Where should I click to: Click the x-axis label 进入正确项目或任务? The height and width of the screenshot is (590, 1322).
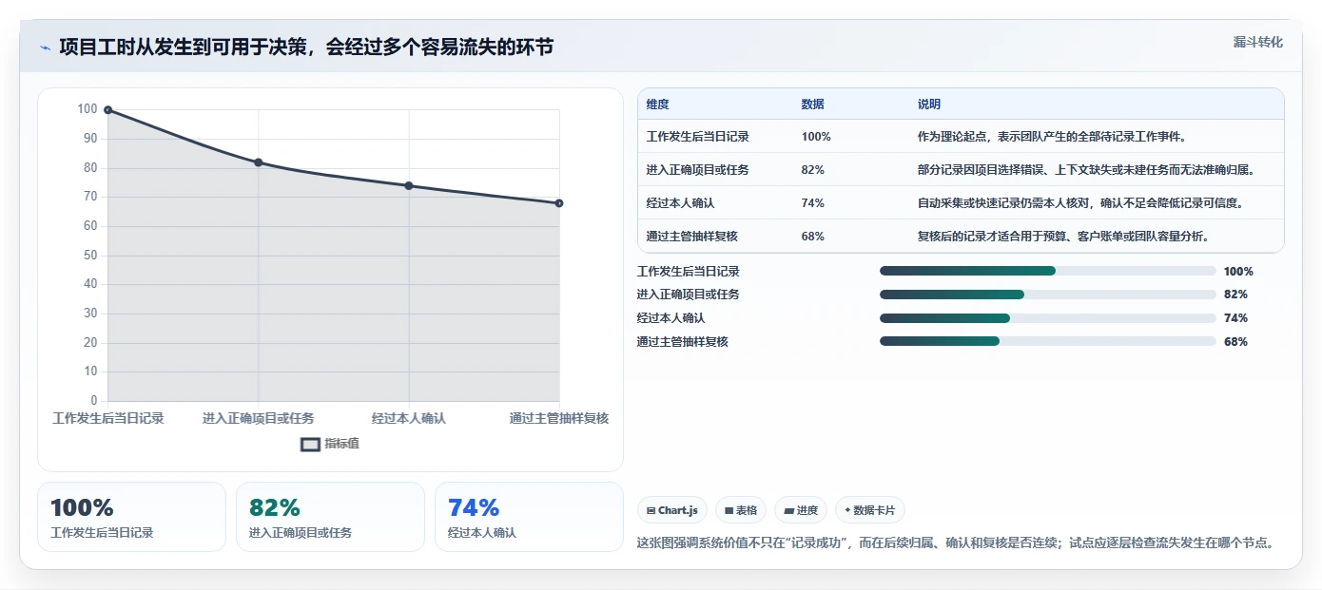259,418
